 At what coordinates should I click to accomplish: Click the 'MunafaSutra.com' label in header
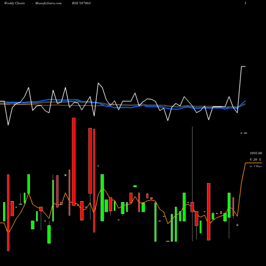pos(48,3)
